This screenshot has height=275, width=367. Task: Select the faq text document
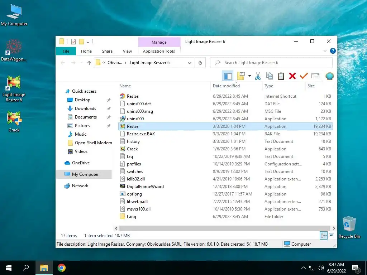point(226,156)
